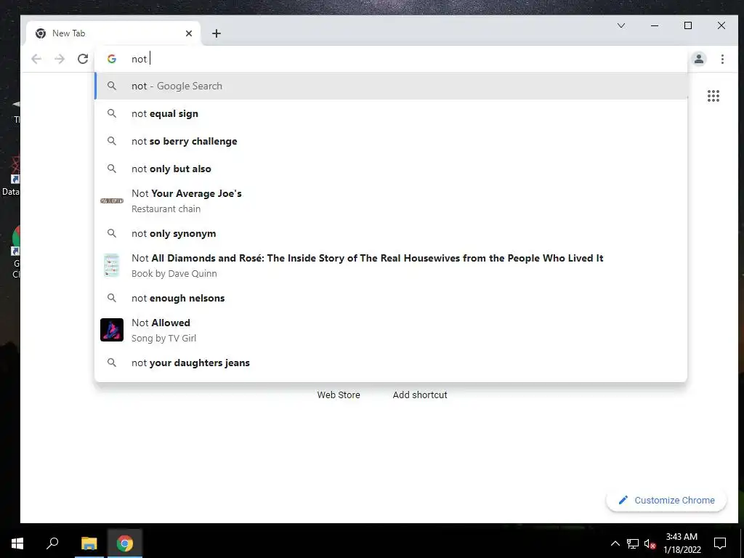Screen dimensions: 744x558
Task: Pick the 'not enough nelsons' suggestion
Action: pos(391,298)
